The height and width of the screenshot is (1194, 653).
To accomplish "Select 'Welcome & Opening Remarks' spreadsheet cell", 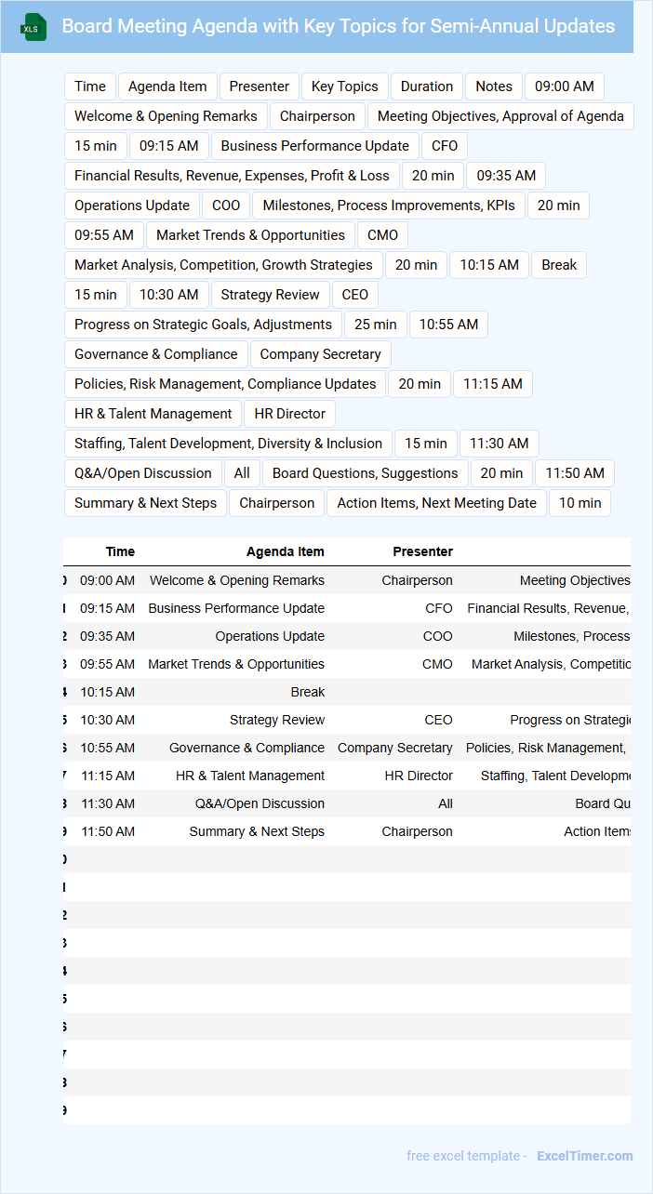I will pos(237,580).
